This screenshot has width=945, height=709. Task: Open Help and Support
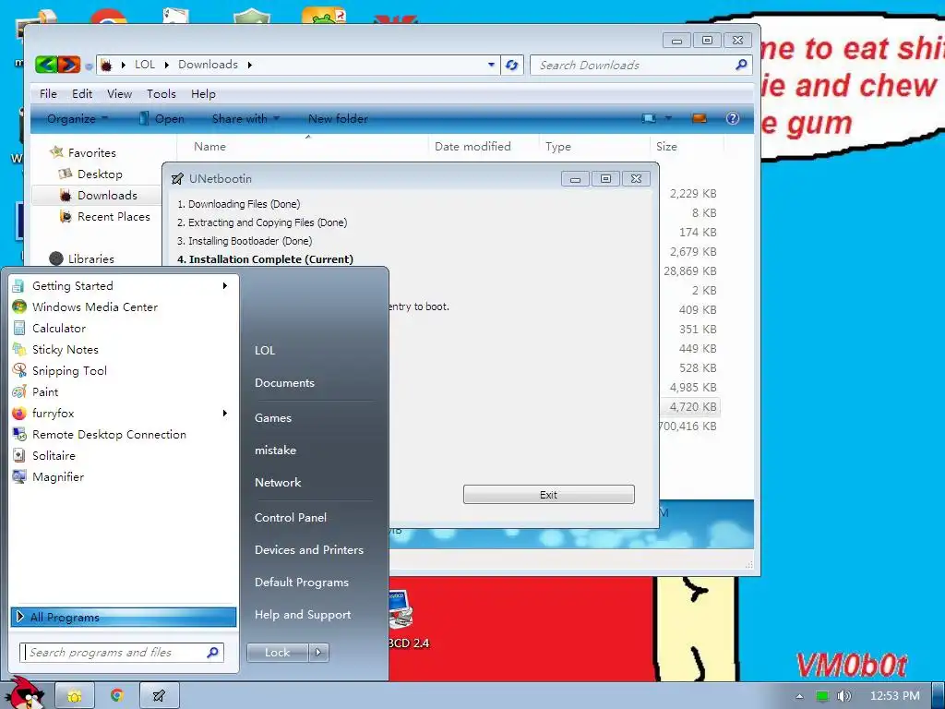[x=303, y=614]
